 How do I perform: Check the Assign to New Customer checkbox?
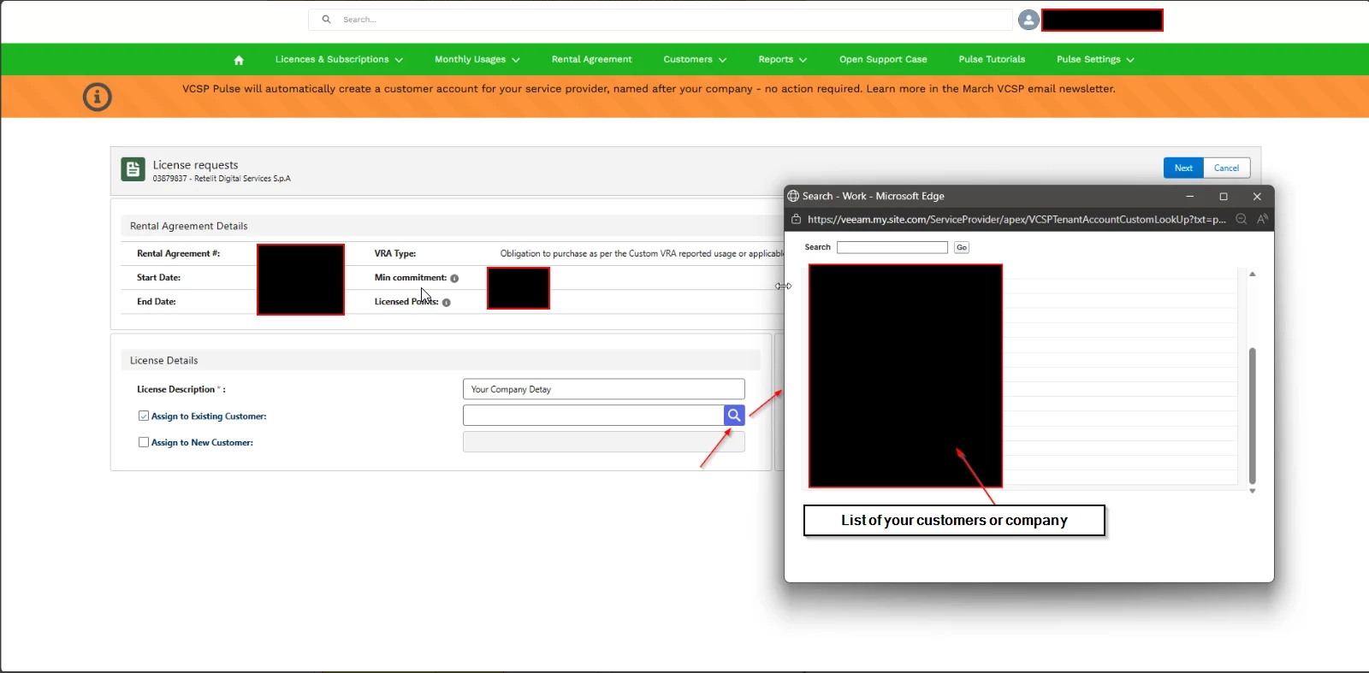point(144,442)
